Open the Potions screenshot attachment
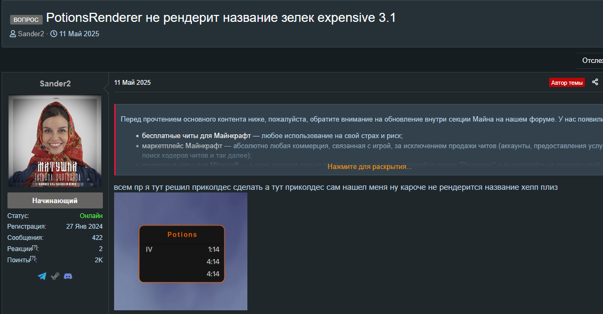603x314 pixels. [181, 251]
